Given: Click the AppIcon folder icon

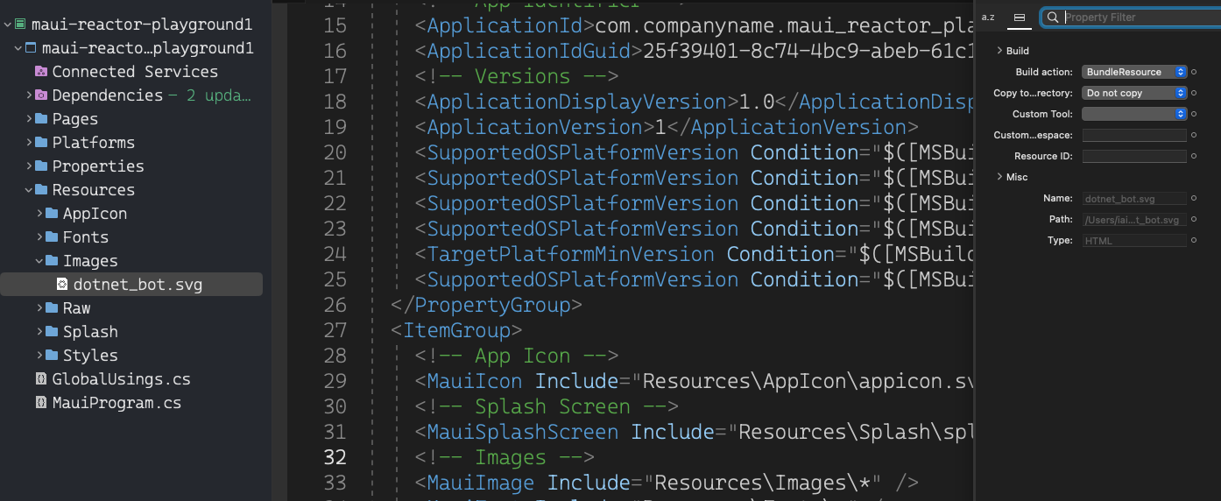Looking at the screenshot, I should [x=52, y=214].
